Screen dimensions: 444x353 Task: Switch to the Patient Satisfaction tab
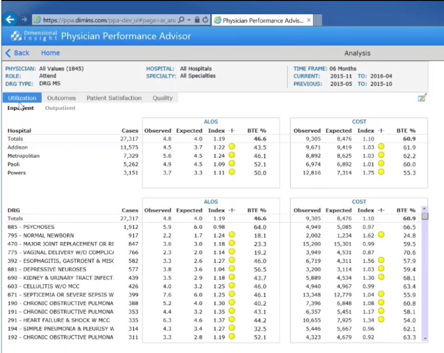pos(114,98)
